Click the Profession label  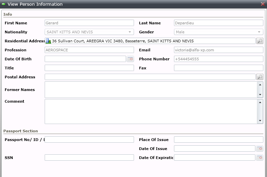pos(15,50)
